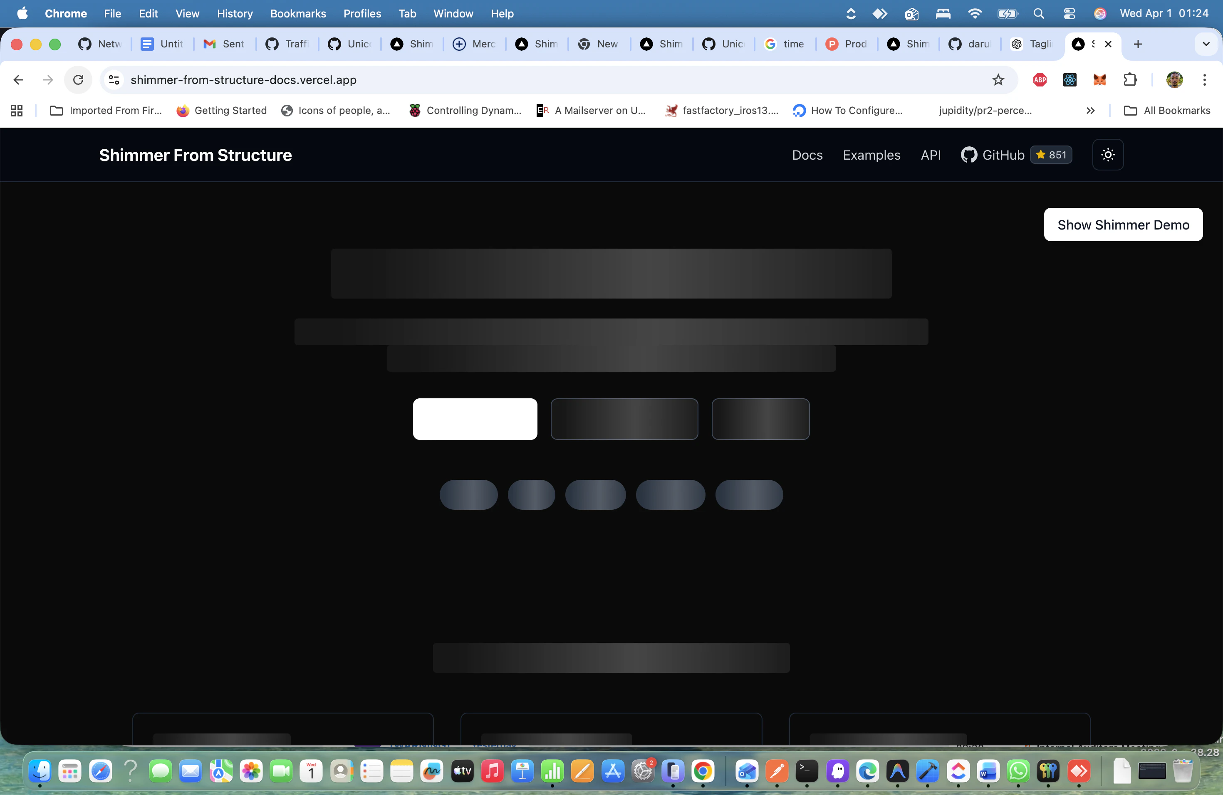
Task: Open React Developer Tools extension icon
Action: click(x=1070, y=79)
